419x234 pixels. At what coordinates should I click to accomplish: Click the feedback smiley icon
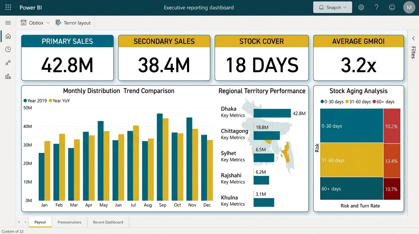[392, 7]
